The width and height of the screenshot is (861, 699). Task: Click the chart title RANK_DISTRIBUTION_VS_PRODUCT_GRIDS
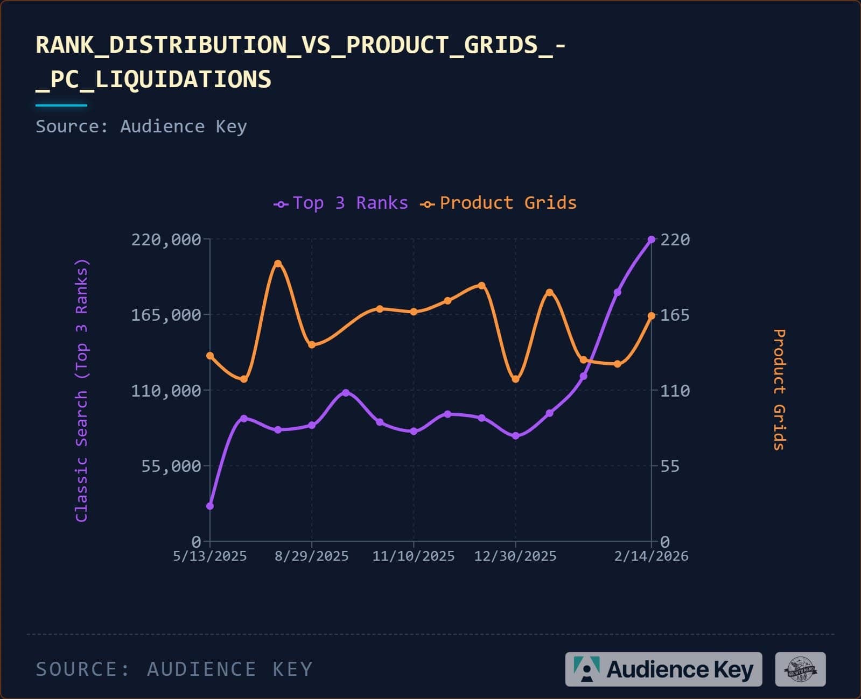point(300,62)
